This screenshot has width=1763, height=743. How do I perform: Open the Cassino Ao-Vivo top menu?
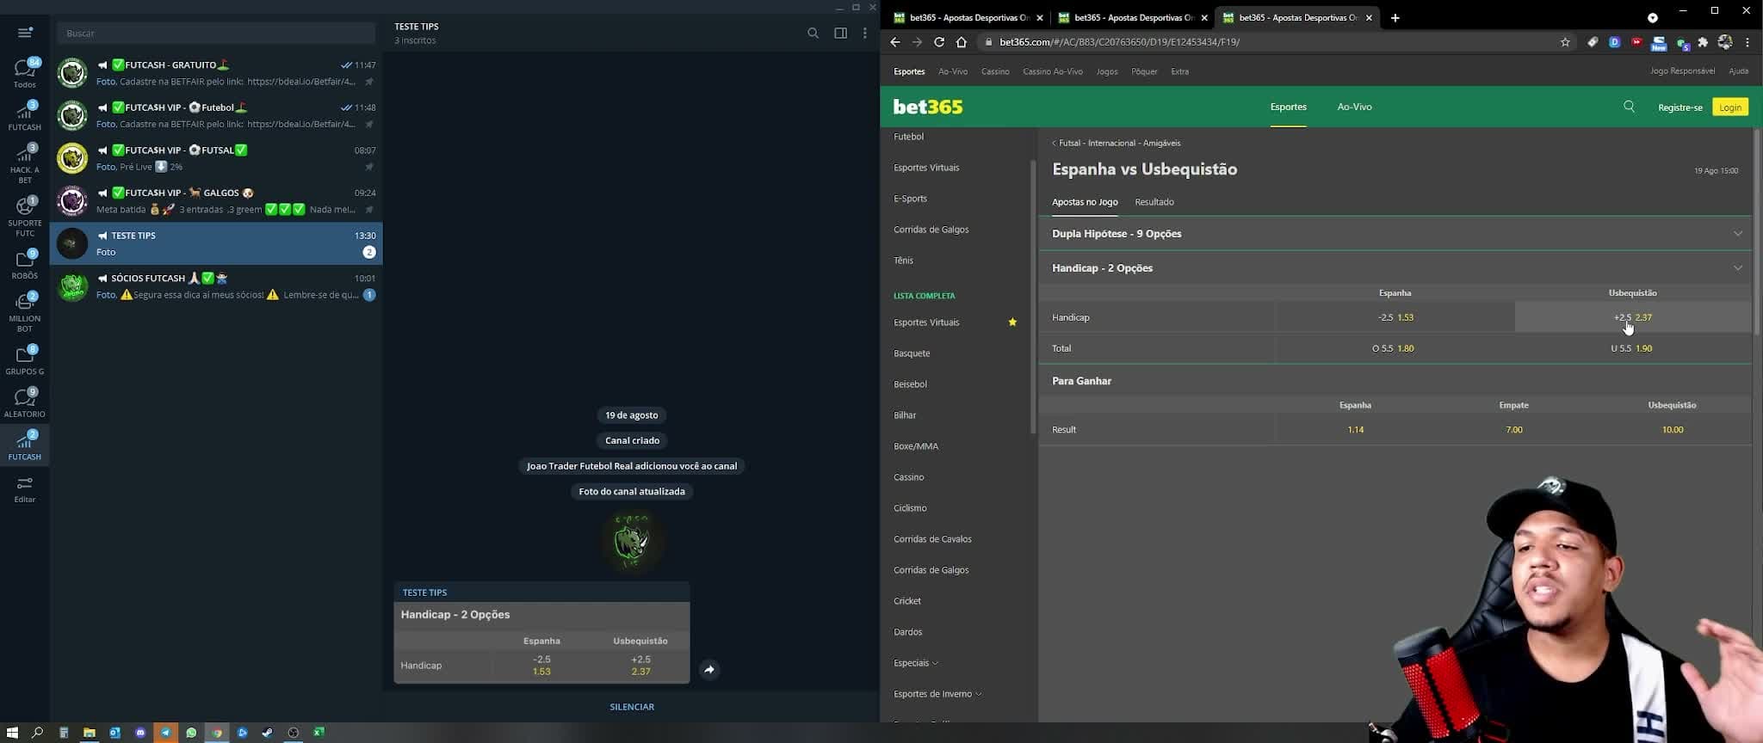coord(1053,71)
